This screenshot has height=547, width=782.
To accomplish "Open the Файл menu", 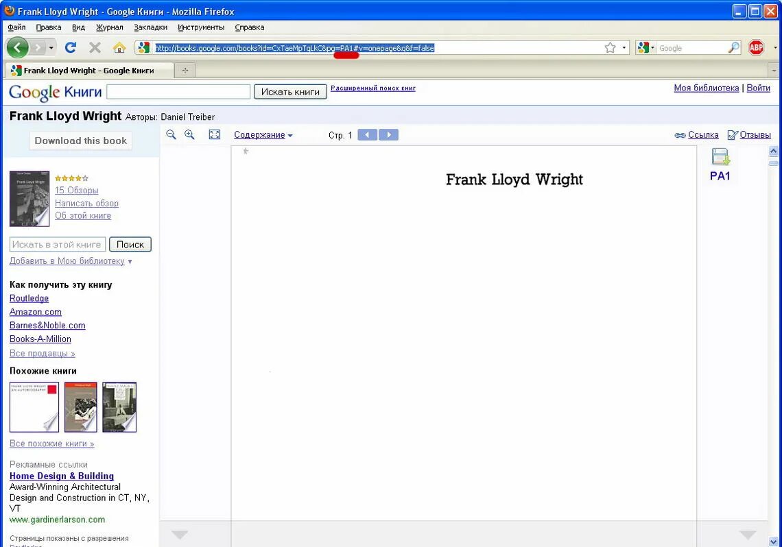I will 16,27.
